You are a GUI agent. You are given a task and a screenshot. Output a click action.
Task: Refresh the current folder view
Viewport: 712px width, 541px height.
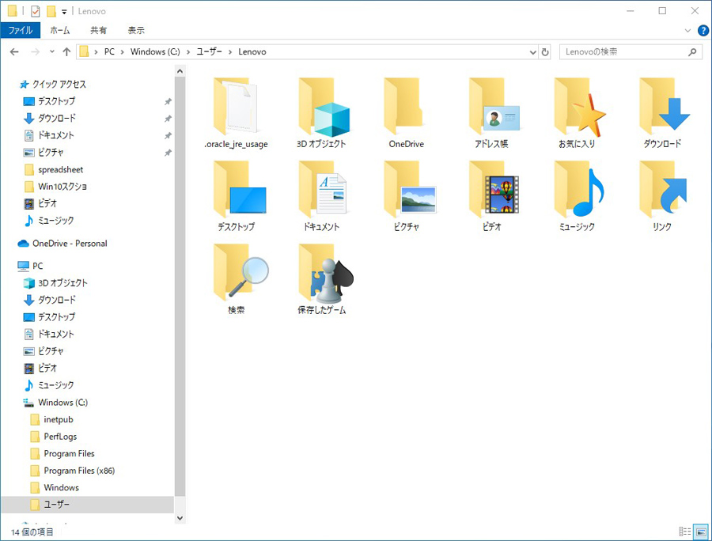(545, 51)
